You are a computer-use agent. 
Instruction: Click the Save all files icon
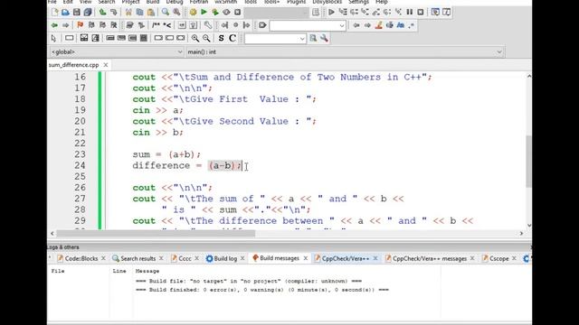coord(88,12)
